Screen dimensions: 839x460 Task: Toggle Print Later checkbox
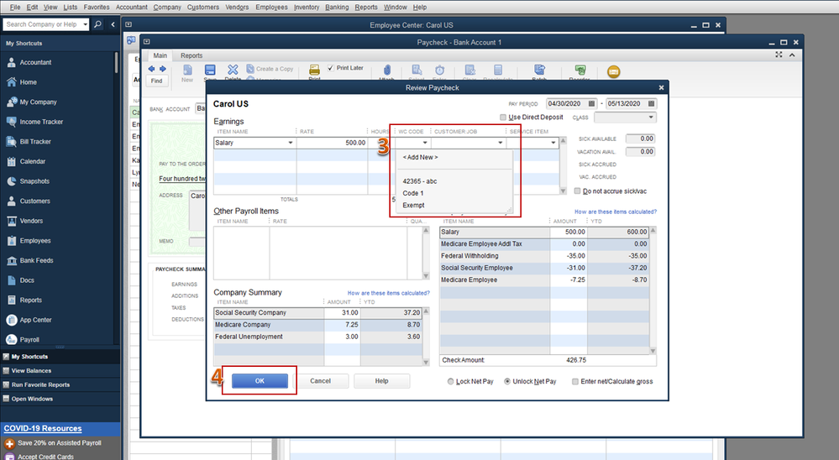[x=331, y=68]
